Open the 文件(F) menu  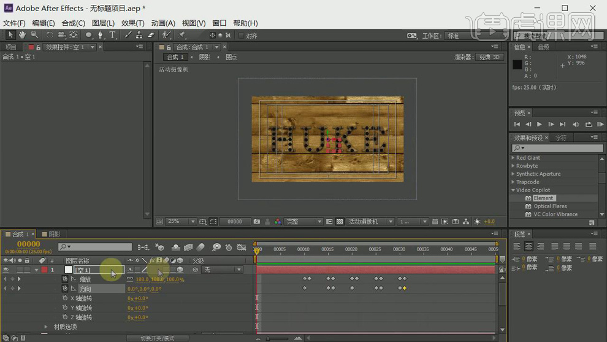pyautogui.click(x=14, y=23)
